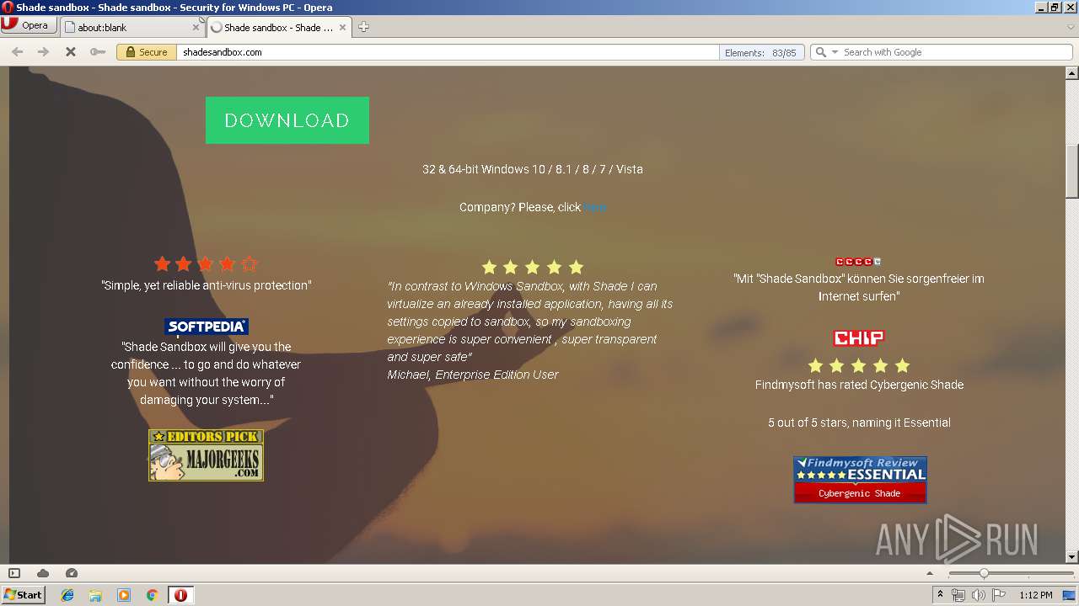Follow the 'here' company link
The image size is (1079, 606).
click(x=594, y=207)
